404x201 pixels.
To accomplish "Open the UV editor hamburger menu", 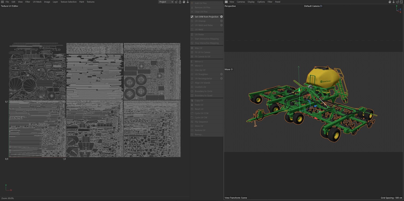I will coord(2,2).
